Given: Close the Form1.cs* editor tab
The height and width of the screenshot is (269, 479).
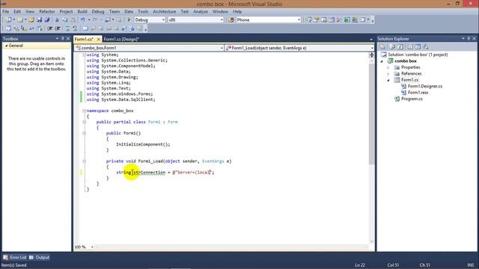Looking at the screenshot, I should 98,40.
